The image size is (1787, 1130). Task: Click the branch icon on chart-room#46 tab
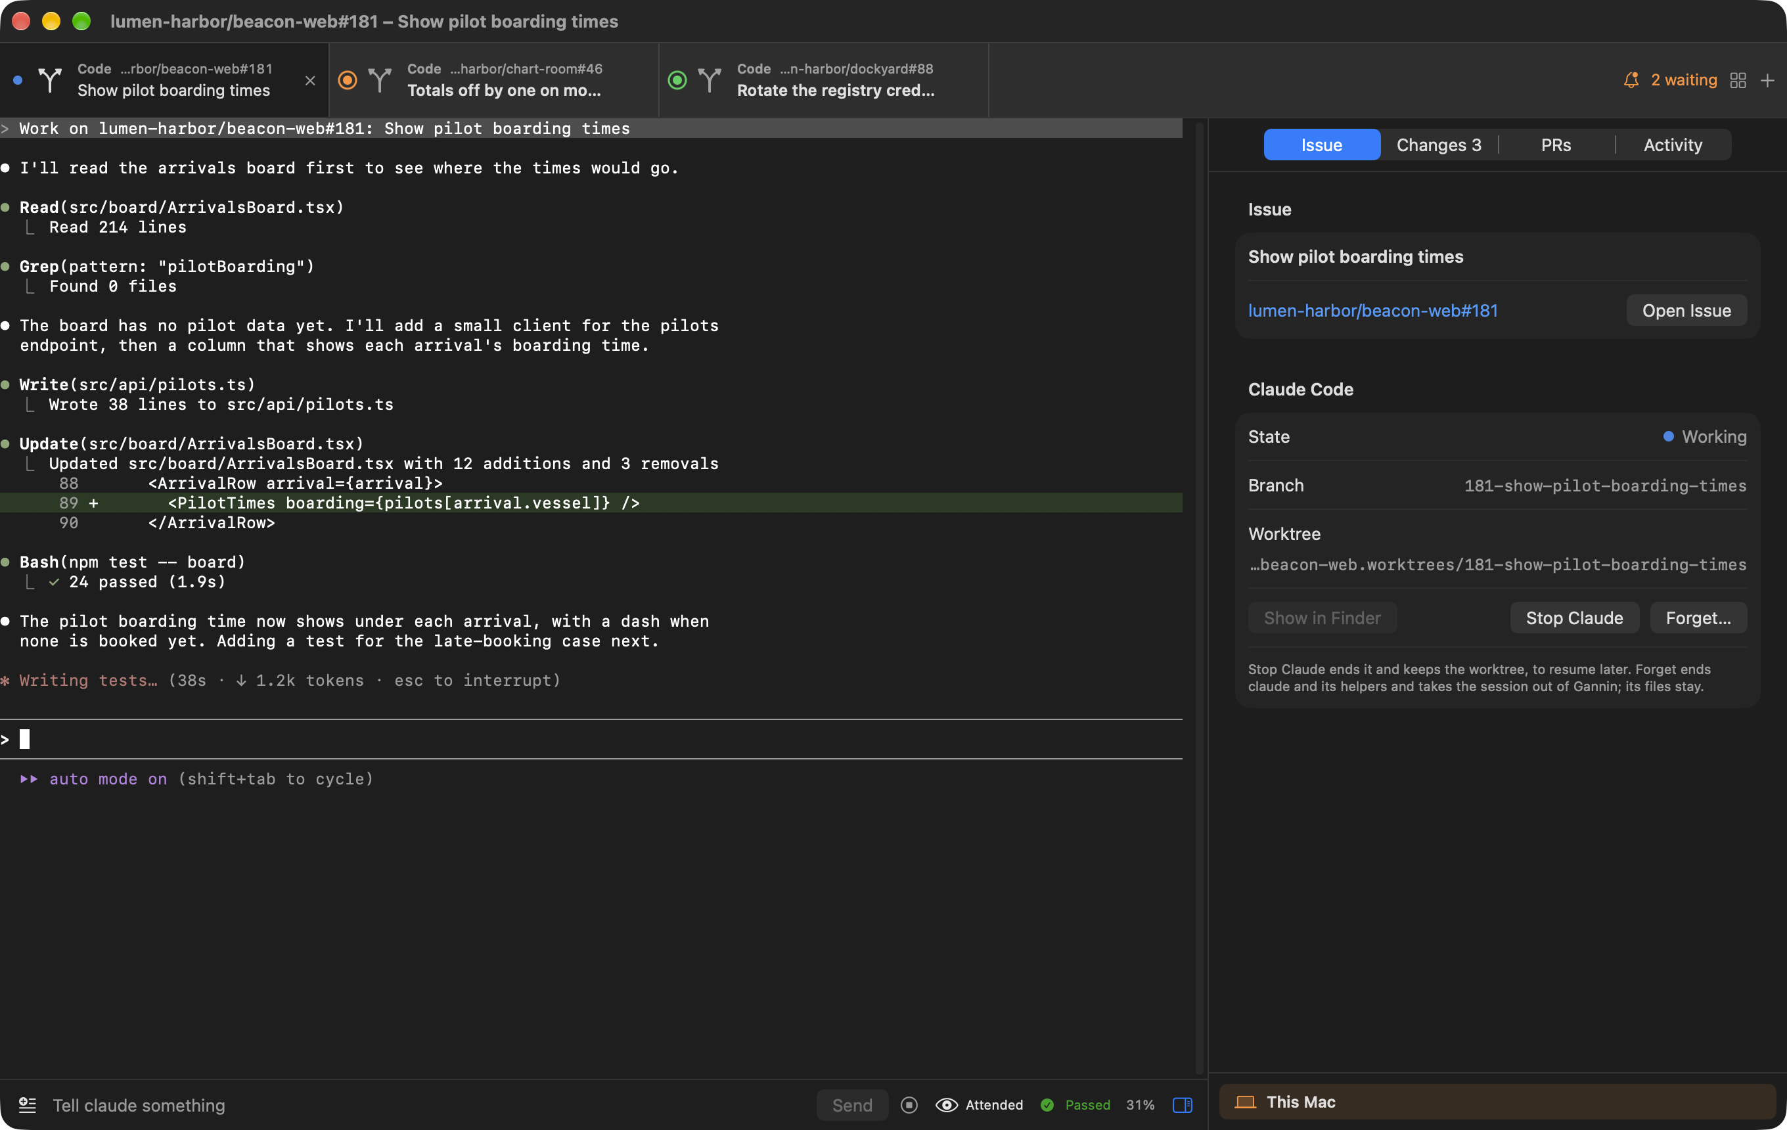pyautogui.click(x=380, y=79)
